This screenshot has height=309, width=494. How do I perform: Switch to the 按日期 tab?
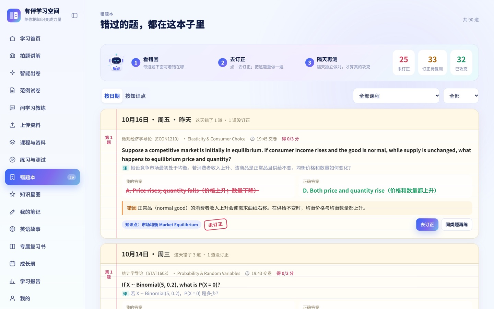pyautogui.click(x=112, y=96)
